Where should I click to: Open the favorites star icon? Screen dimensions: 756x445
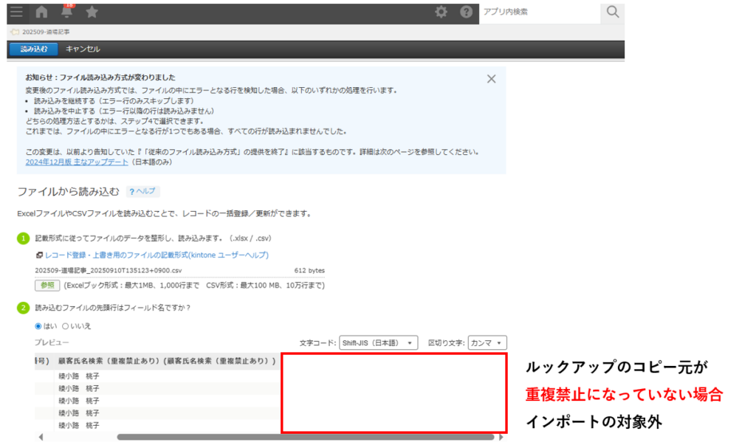tap(92, 12)
